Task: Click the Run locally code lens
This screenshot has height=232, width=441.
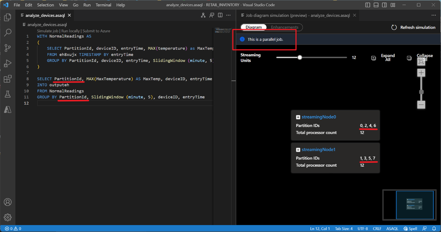Action: [x=71, y=31]
